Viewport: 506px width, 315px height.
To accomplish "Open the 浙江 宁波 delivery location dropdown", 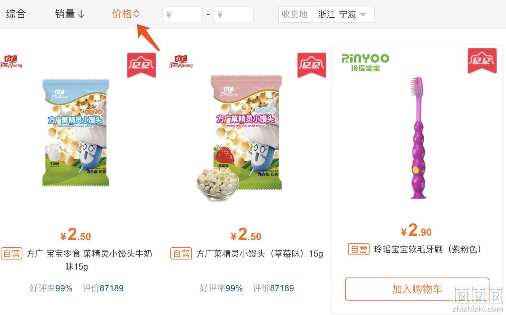I will pyautogui.click(x=343, y=14).
